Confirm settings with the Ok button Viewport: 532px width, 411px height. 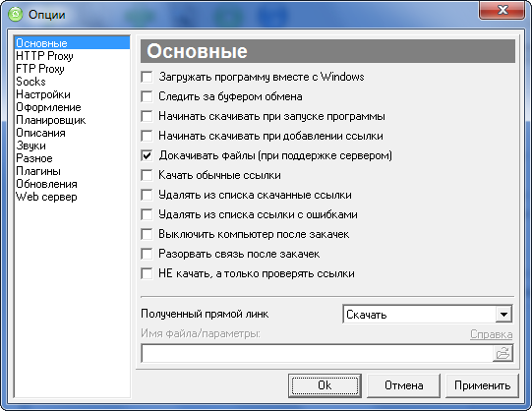[325, 385]
